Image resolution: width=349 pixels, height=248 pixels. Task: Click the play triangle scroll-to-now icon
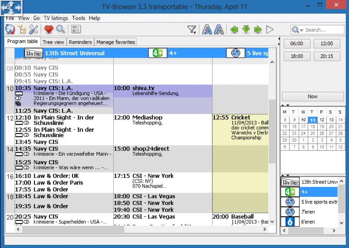[x=270, y=29]
